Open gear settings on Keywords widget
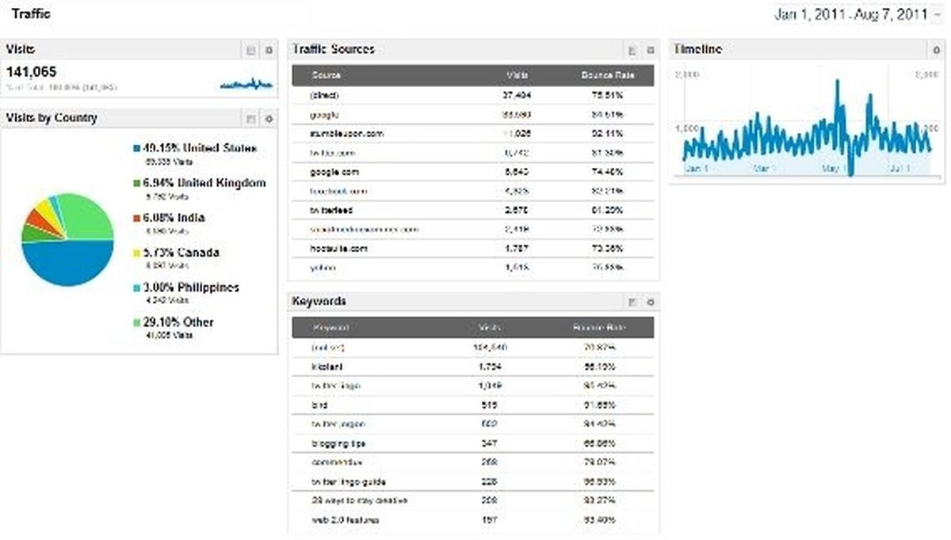 (x=651, y=302)
